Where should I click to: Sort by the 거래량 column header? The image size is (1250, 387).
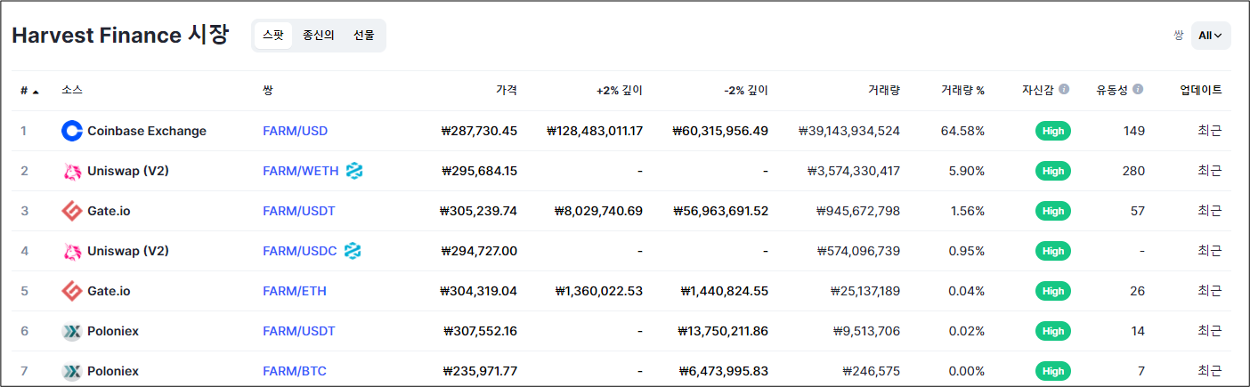point(883,90)
